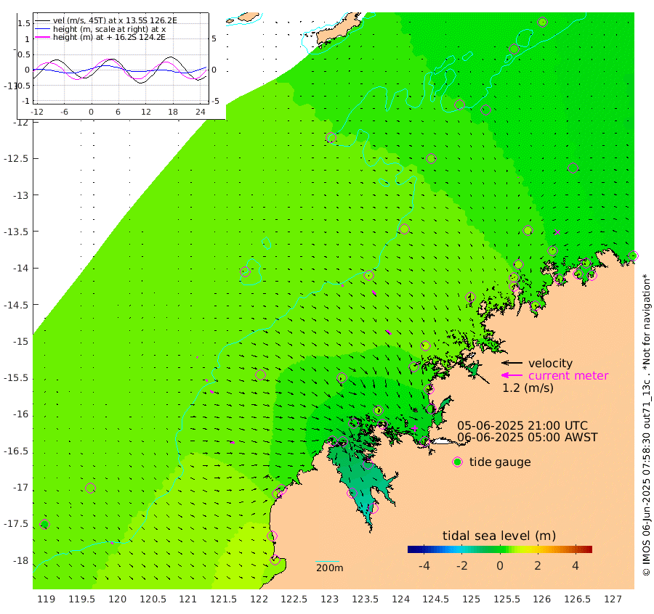
Task: Click the 'current meter' legend label
Action: tap(568, 375)
